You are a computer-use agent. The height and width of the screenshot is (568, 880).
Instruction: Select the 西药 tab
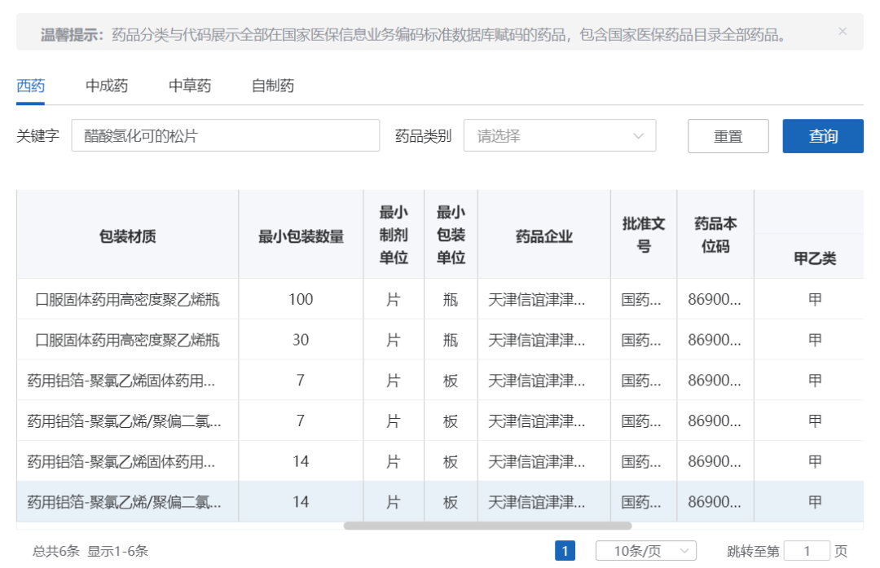(x=31, y=86)
